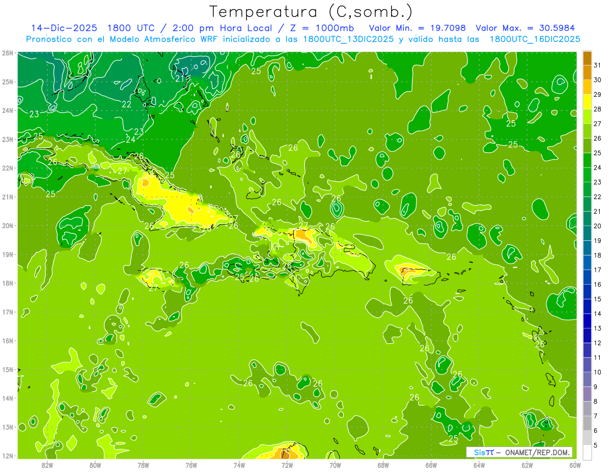The width and height of the screenshot is (611, 472).
Task: Click the '12N' latitude axis label
Action: (7, 456)
